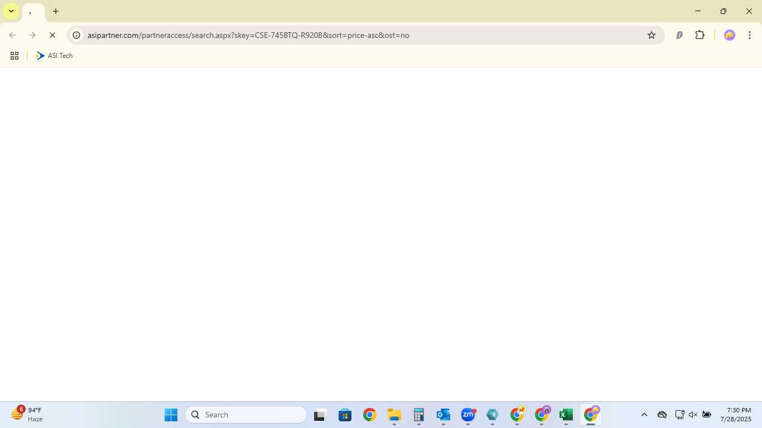Select the loading browser tab
This screenshot has width=762, height=428.
tap(33, 12)
